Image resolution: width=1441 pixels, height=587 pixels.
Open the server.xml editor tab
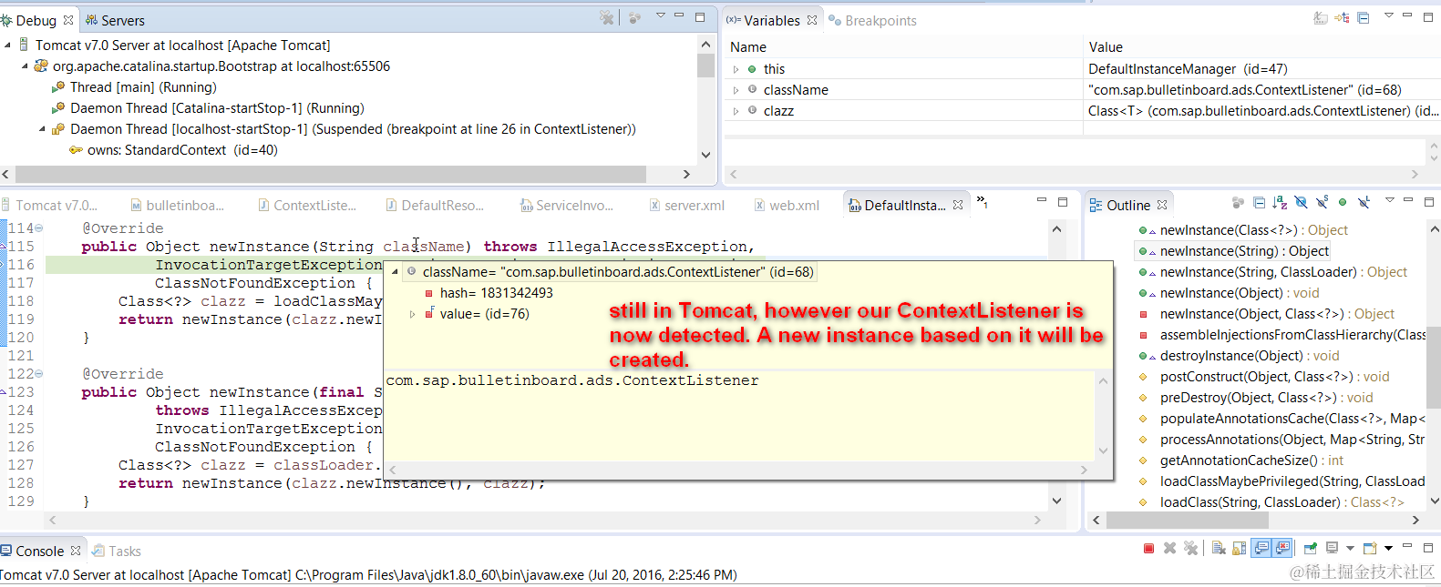tap(686, 206)
